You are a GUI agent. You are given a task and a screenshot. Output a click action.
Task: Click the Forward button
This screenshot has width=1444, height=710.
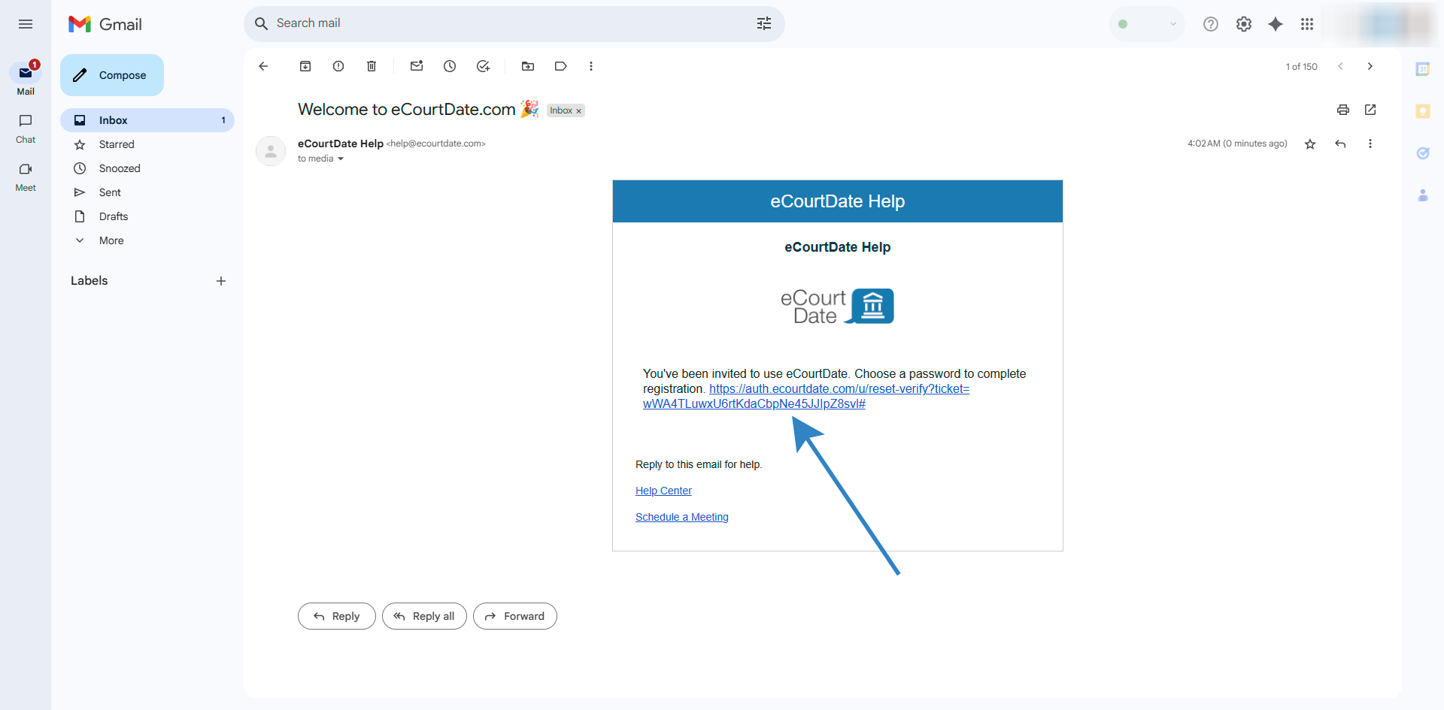[x=515, y=616]
